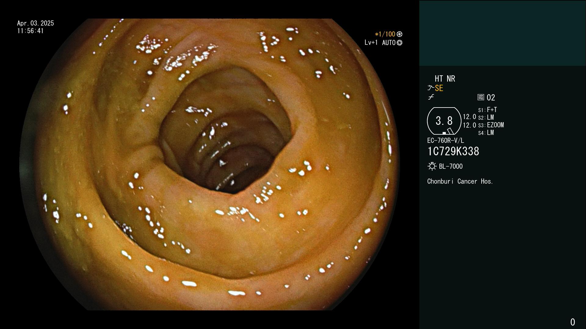Screen dimensions: 586x329
Task: Click the image settings icon beside 02
Action: point(481,97)
